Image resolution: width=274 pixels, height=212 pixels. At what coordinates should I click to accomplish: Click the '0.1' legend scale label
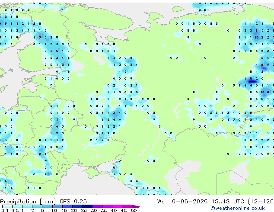5,210
